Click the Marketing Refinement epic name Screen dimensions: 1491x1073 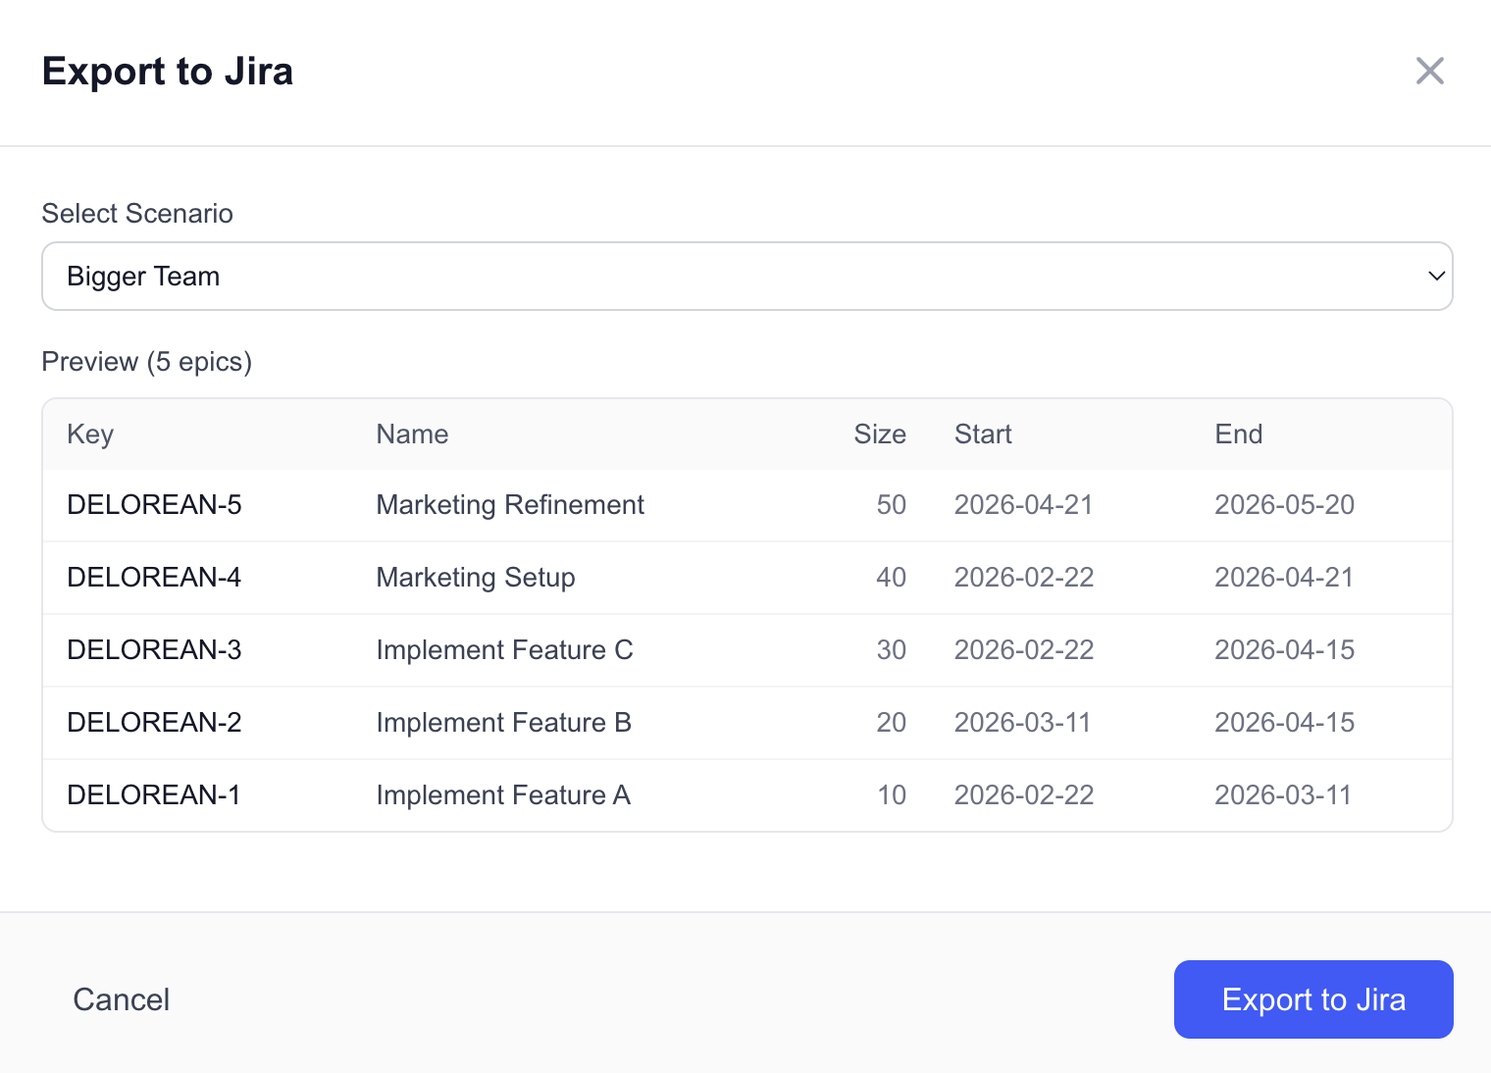[x=509, y=504]
